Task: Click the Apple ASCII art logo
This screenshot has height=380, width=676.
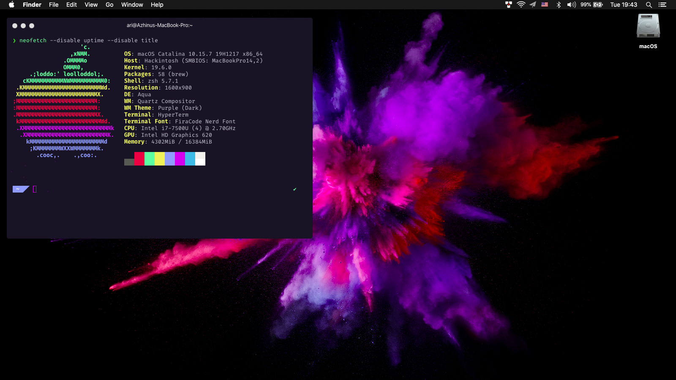Action: tap(63, 101)
